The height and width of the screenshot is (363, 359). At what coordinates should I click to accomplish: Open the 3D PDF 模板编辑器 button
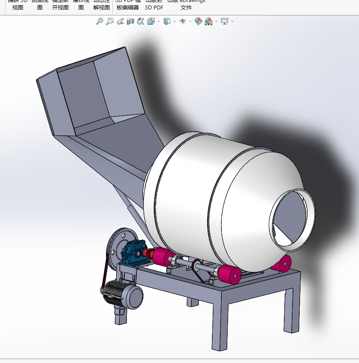(x=128, y=5)
